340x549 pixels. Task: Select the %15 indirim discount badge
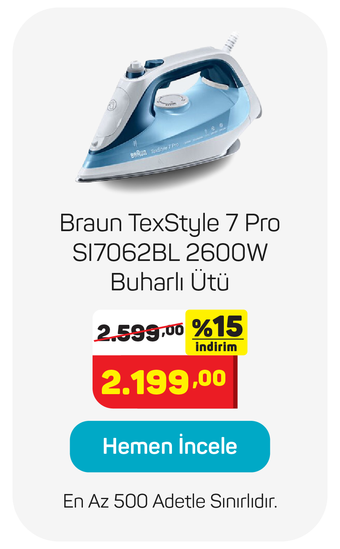[x=216, y=332]
